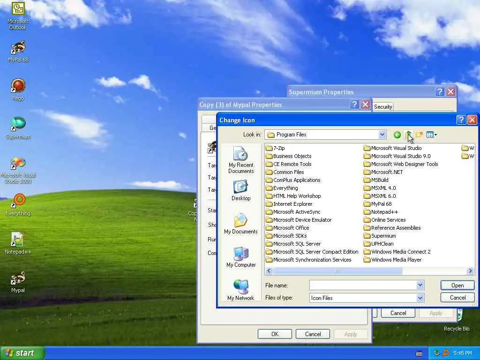
Task: Select the Everything desktop shortcut
Action: click(x=18, y=204)
